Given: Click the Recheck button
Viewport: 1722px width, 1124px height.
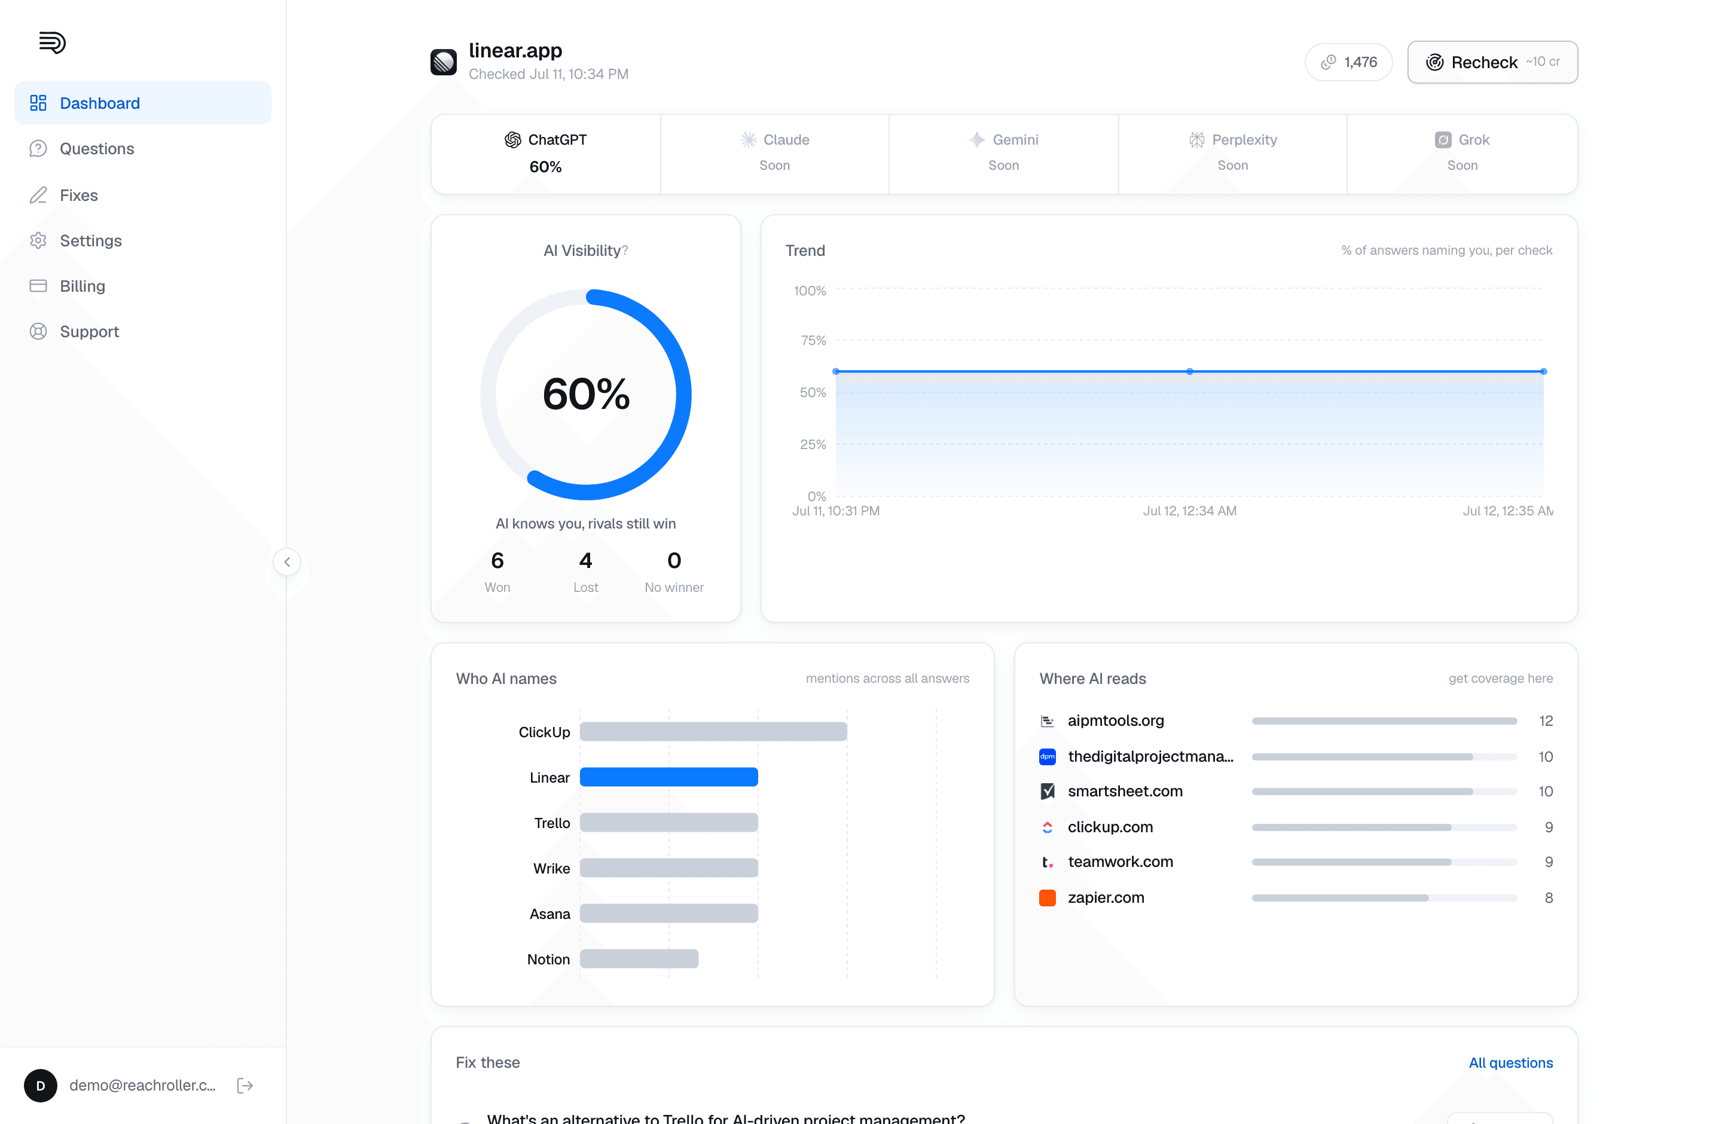Looking at the screenshot, I should 1492,62.
